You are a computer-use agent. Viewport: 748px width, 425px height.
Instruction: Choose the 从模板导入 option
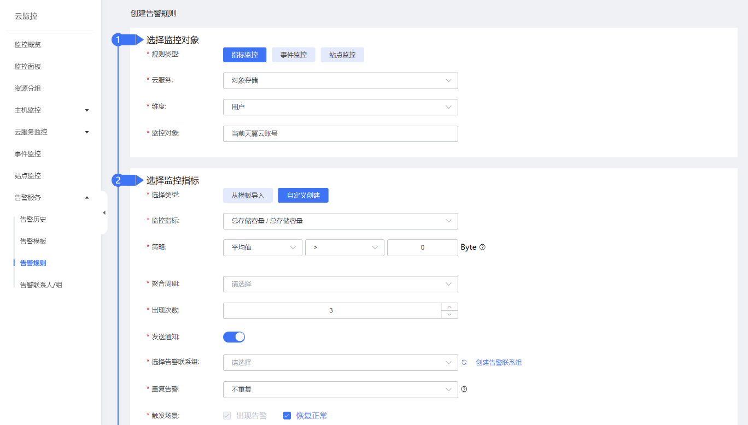coord(248,195)
